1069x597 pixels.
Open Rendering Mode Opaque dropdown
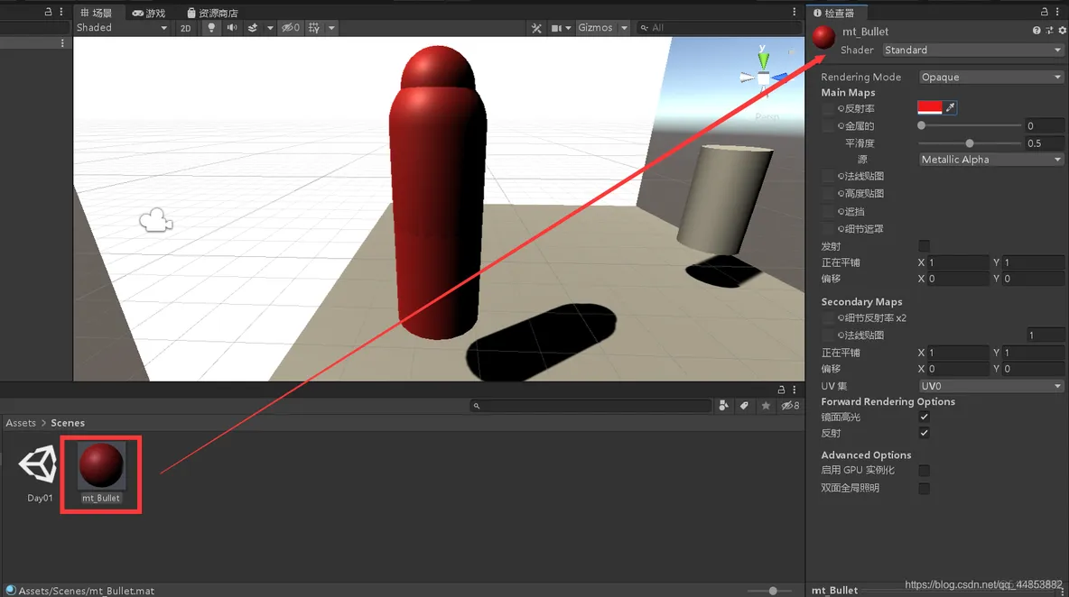pos(991,77)
